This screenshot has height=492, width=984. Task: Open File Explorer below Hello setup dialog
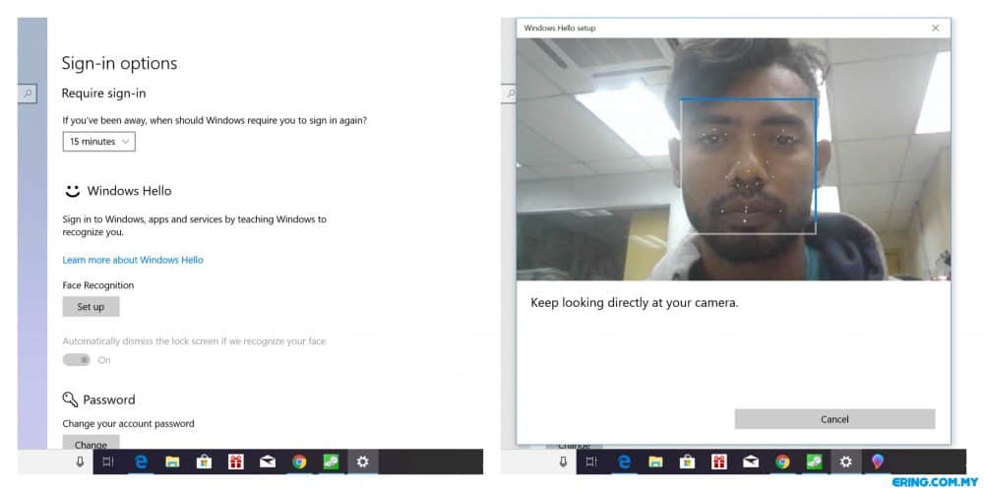655,462
